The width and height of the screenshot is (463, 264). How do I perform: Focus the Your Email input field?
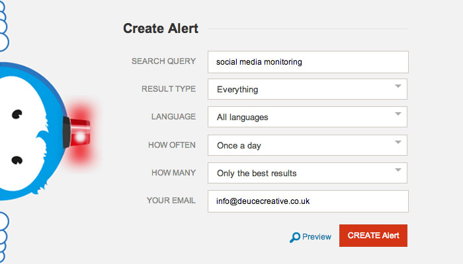point(308,201)
